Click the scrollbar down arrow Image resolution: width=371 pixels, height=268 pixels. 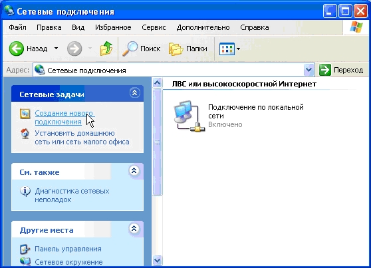157,261
